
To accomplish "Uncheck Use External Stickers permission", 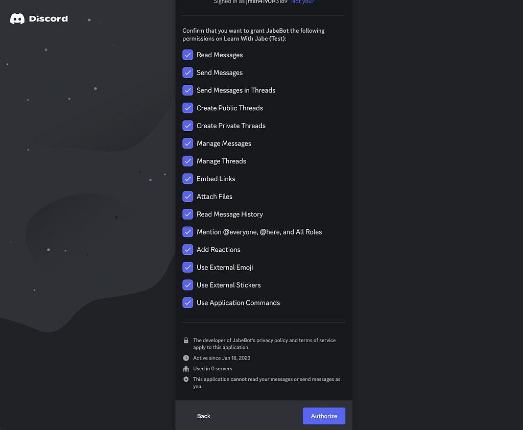I will 188,284.
